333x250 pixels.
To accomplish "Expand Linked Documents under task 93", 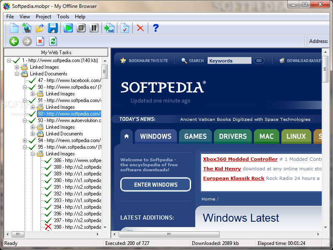I will click(32, 134).
